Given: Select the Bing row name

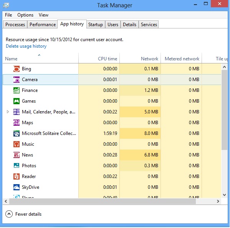Looking at the screenshot, I should (26, 69).
